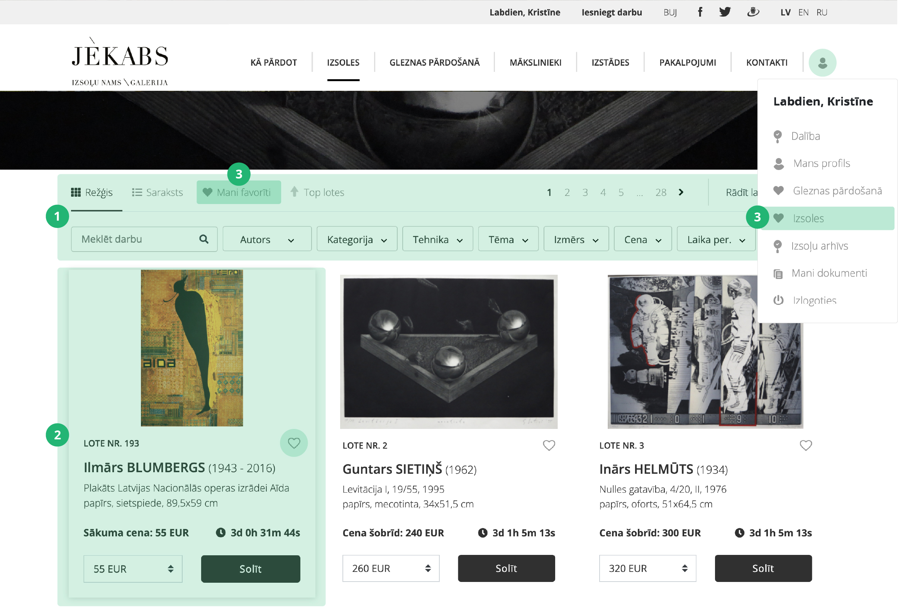The image size is (898, 609).
Task: Open Iesniegt darbu link
Action: click(612, 12)
